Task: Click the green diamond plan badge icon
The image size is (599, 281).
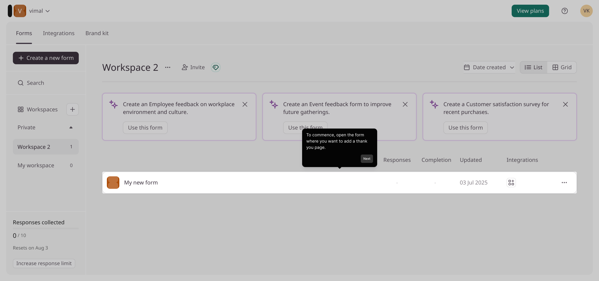Action: tap(216, 67)
